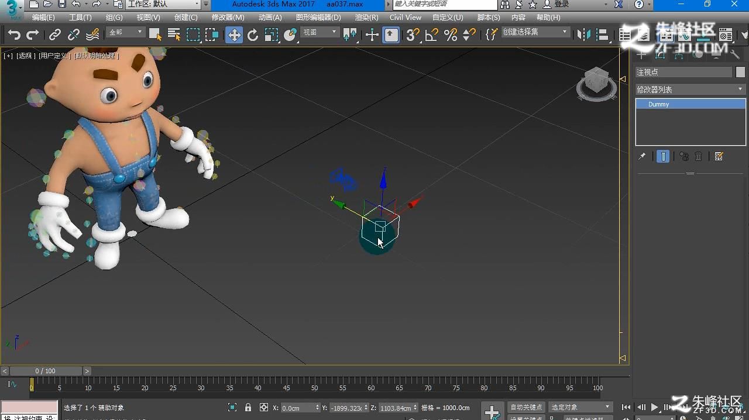This screenshot has width=749, height=420.
Task: Activate Select and Manipulate crosshair tool
Action: (372, 35)
